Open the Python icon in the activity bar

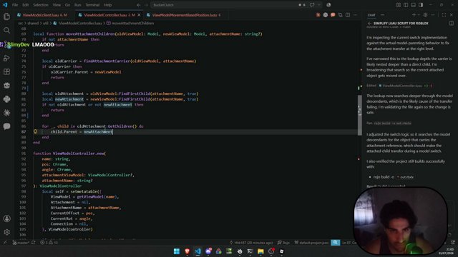coord(6,99)
